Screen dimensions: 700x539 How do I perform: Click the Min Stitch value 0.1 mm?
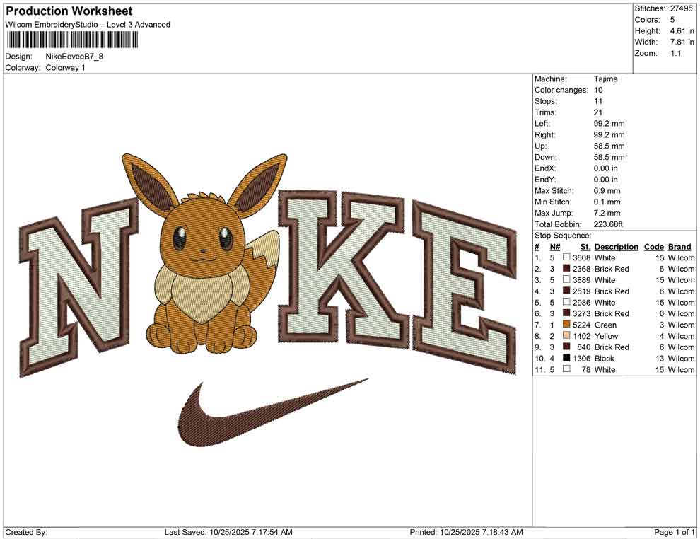point(607,202)
